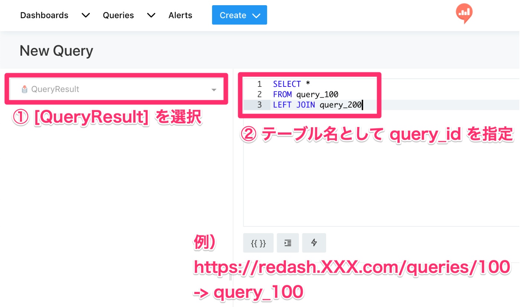
Task: Insert a parameter with the {{ }} button
Action: pos(258,243)
